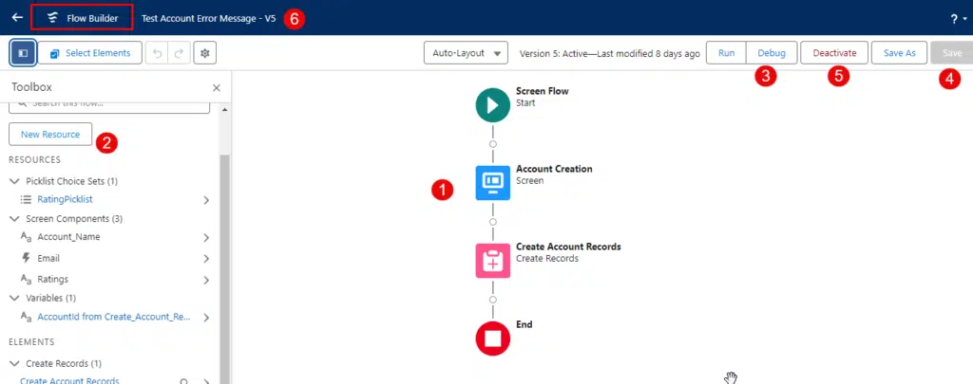The width and height of the screenshot is (973, 384).
Task: Collapse the Variables section
Action: (15, 298)
